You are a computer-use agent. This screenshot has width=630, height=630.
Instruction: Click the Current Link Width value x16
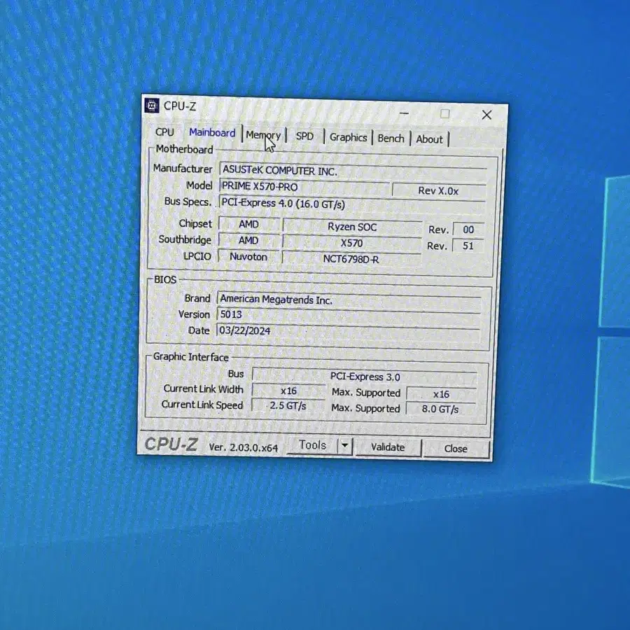coord(288,391)
